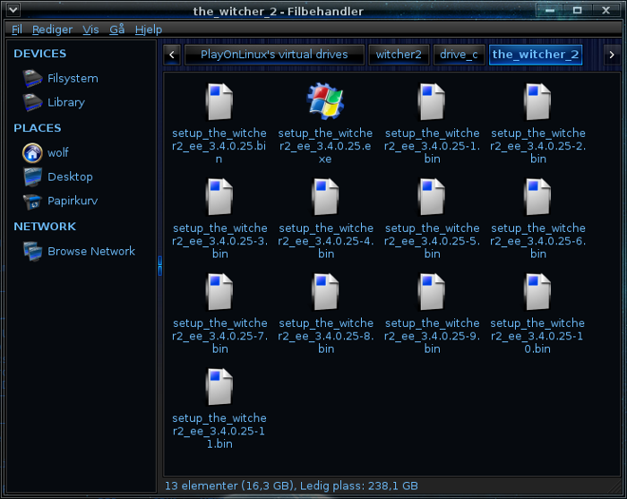627x499 pixels.
Task: Open the Gå menu
Action: 116,30
